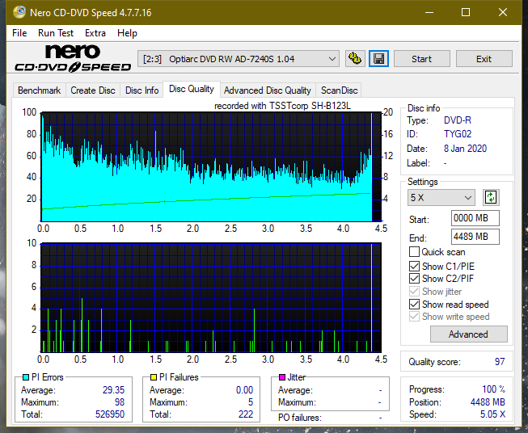The width and height of the screenshot is (528, 433).
Task: Click the Start position field 0000 MB
Action: pos(475,218)
